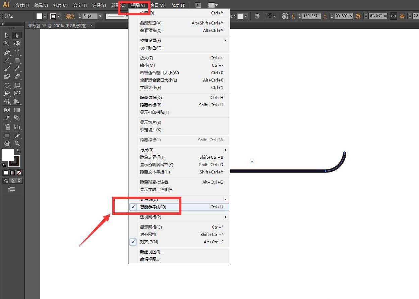Select the Hand tool
The height and width of the screenshot is (299, 419).
[x=7, y=144]
